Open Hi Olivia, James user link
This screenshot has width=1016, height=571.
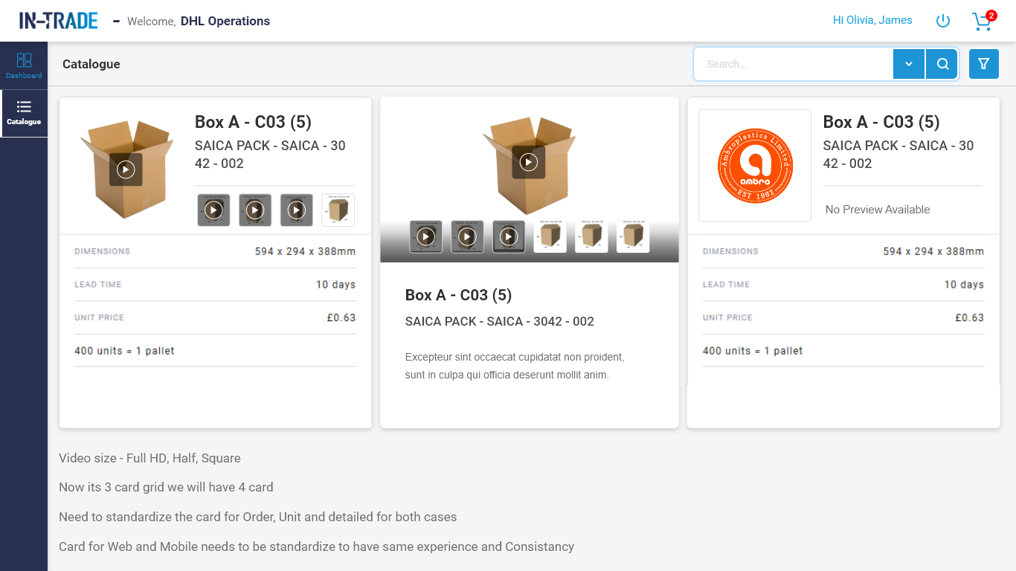point(872,20)
